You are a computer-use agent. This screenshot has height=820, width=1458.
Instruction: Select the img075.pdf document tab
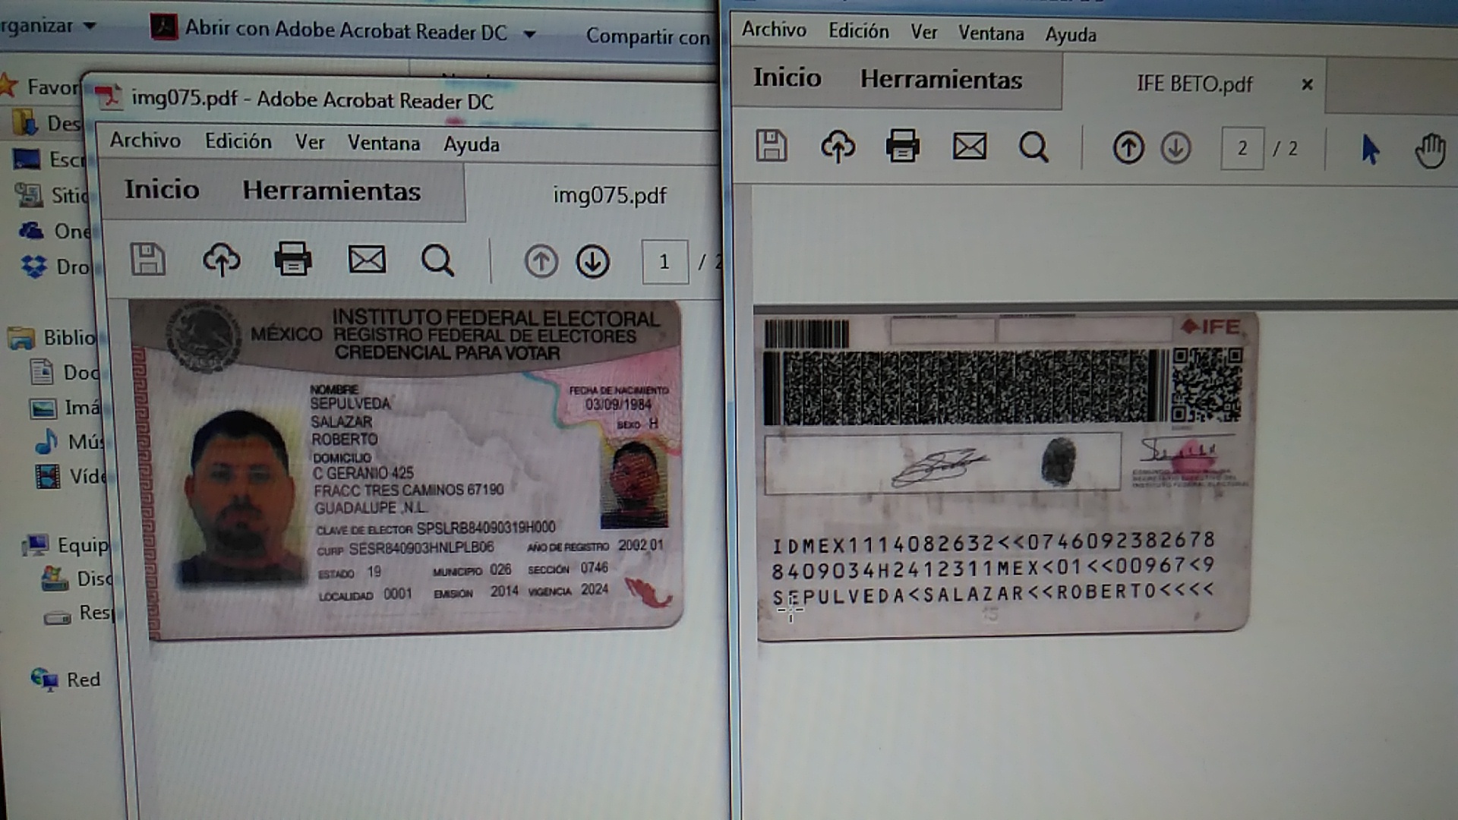point(609,196)
